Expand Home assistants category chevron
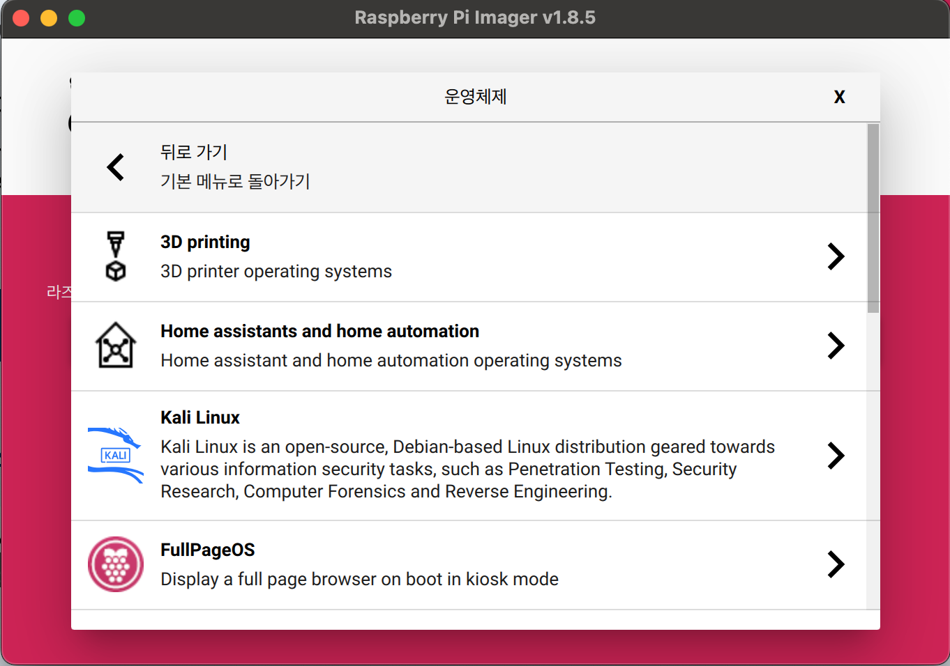 pos(836,346)
